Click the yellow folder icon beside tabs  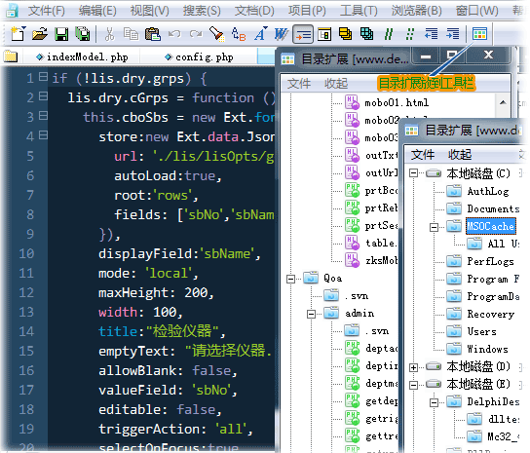[11, 57]
